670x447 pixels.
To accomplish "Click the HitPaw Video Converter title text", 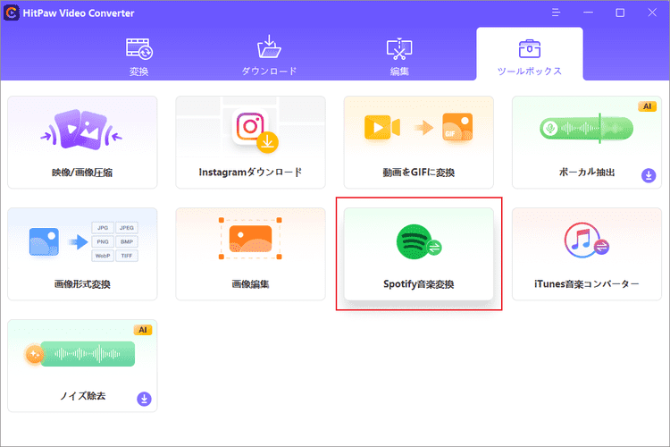I will click(79, 13).
